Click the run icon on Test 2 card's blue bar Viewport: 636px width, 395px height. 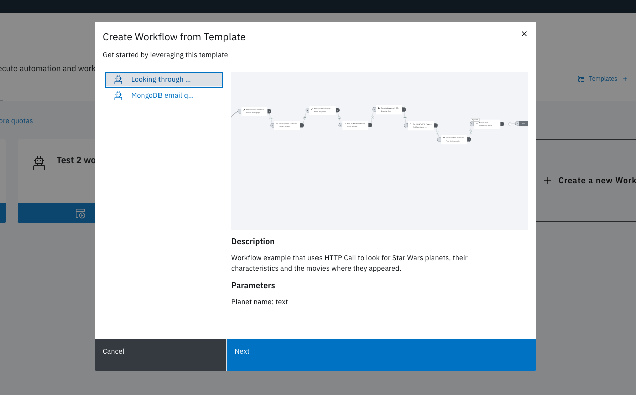click(x=81, y=213)
